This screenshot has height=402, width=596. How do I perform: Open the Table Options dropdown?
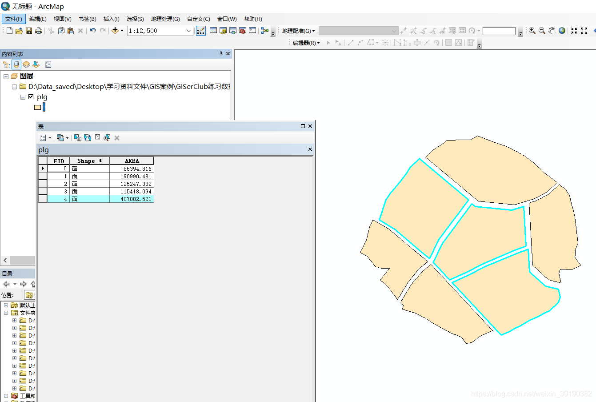45,138
